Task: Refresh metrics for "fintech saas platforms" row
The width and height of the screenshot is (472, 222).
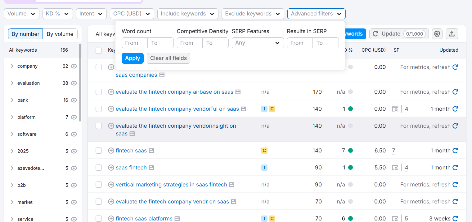Action: point(455,218)
